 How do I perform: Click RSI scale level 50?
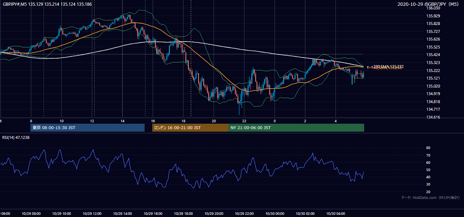pyautogui.click(x=428, y=170)
